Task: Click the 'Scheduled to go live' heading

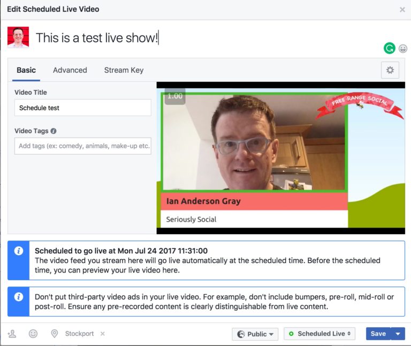Action: point(121,251)
